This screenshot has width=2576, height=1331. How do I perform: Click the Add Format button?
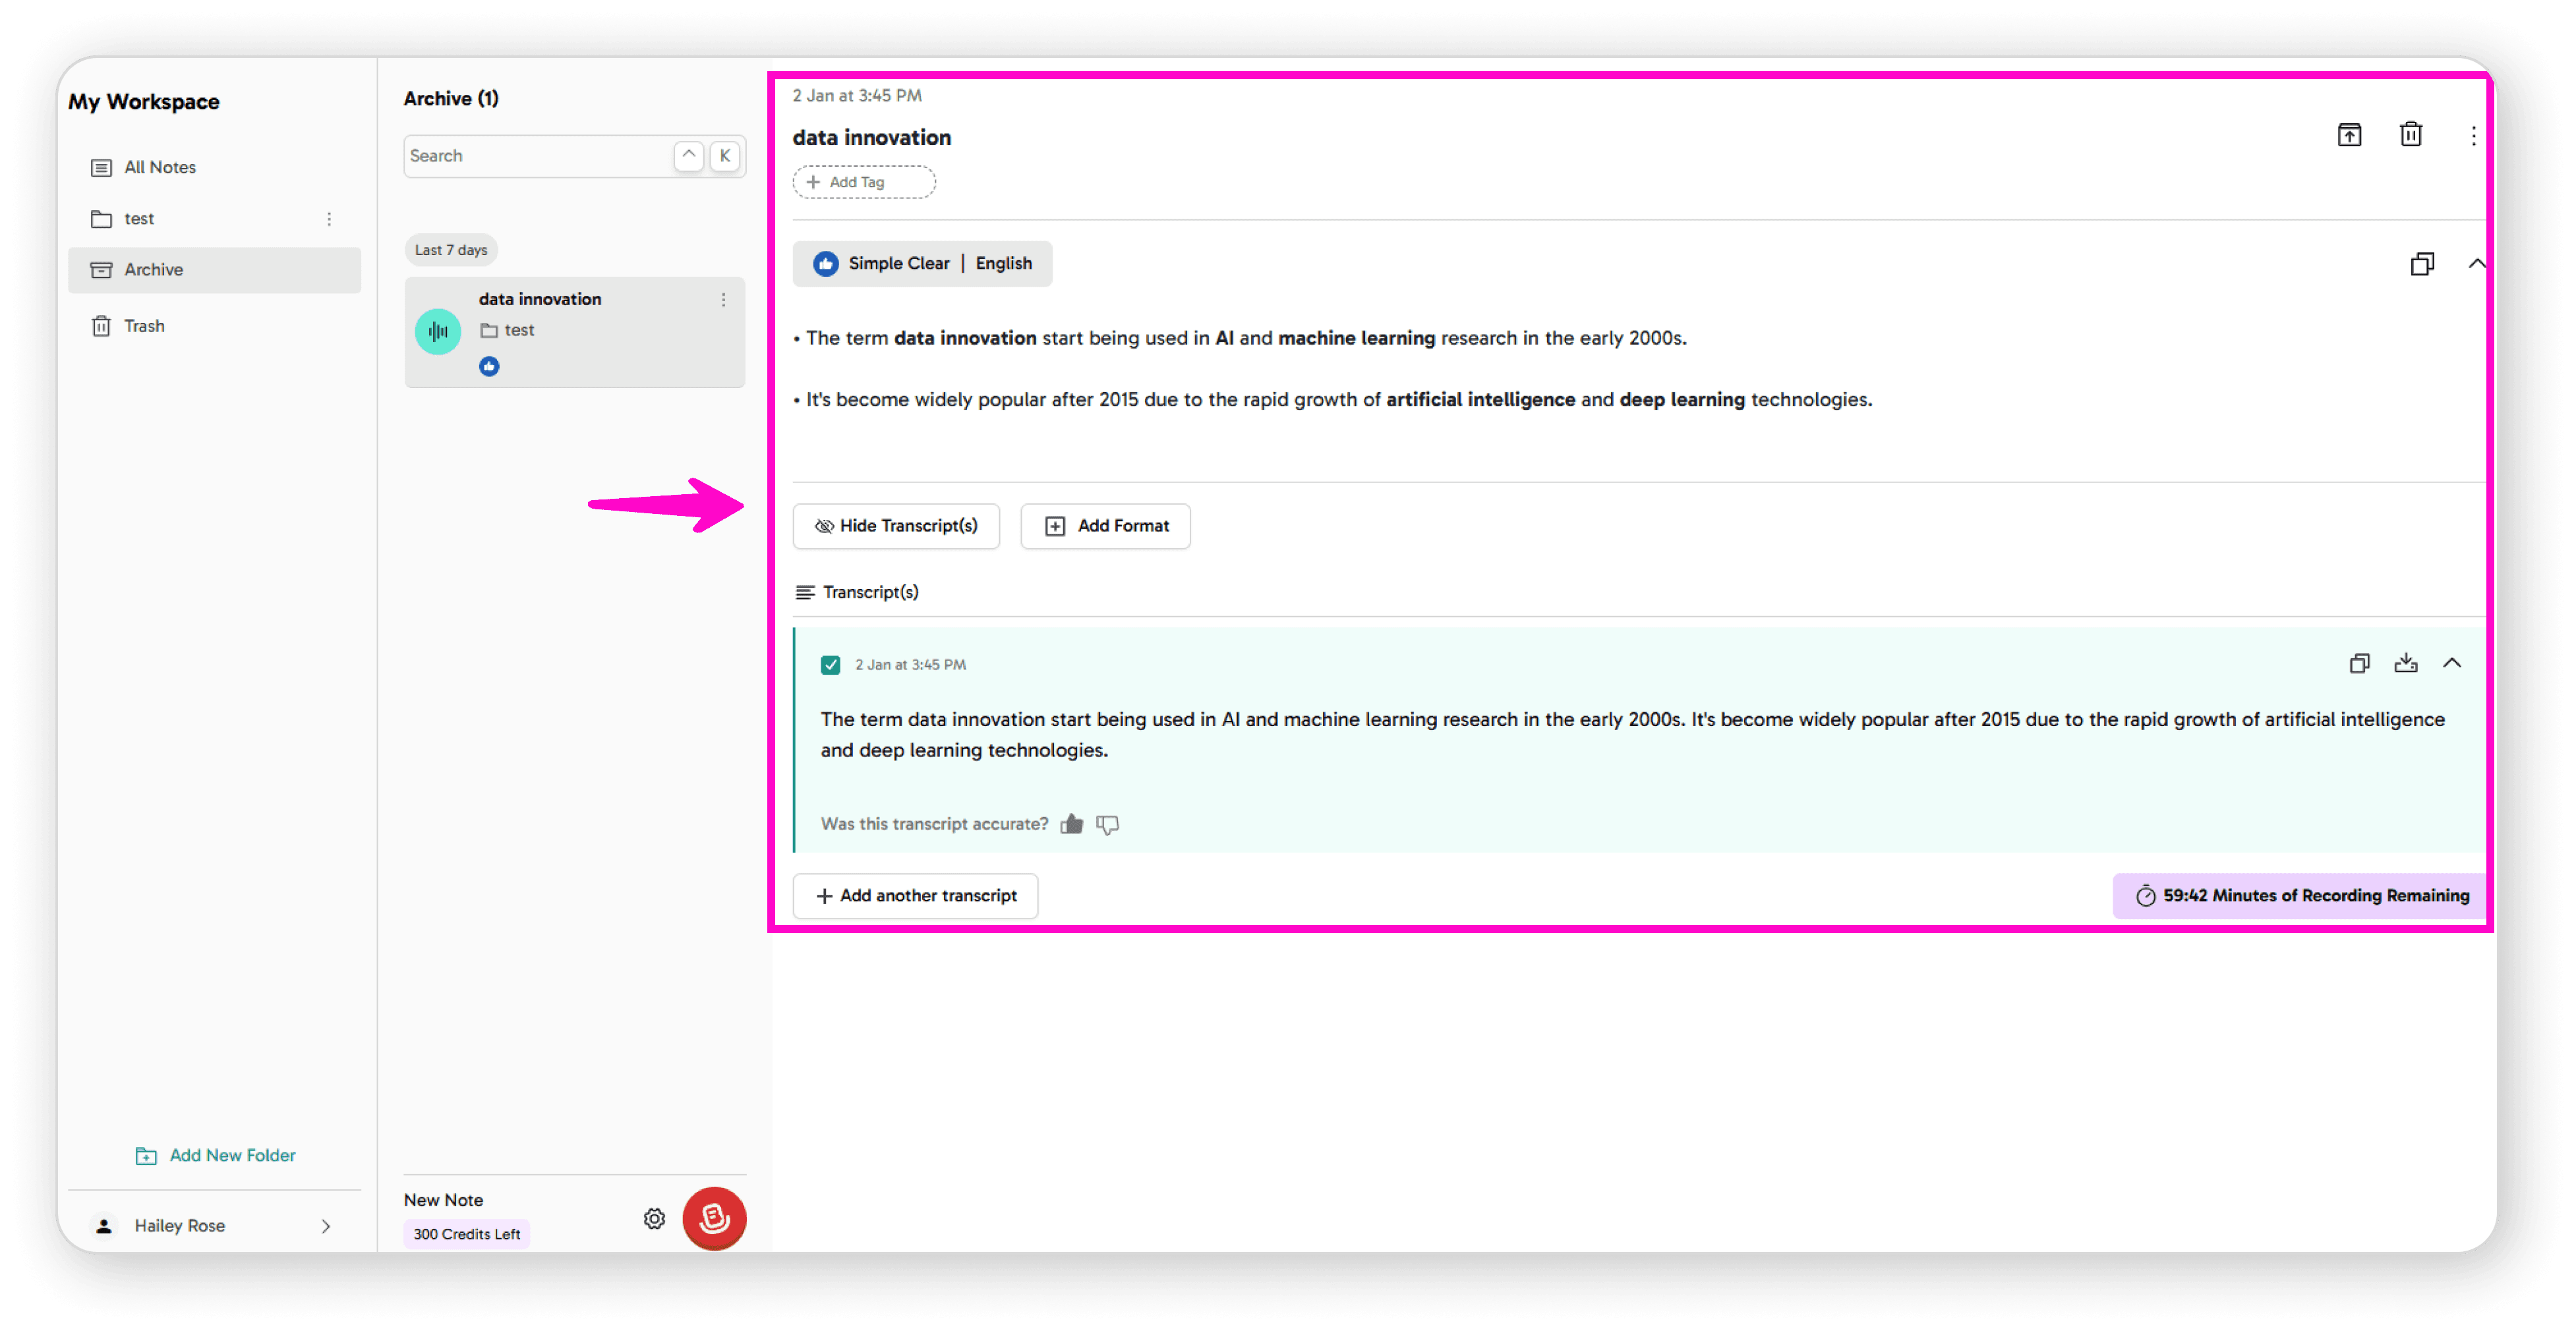coord(1105,526)
